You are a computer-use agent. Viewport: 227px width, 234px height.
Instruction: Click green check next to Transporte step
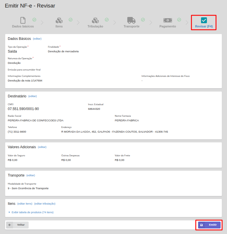pyautogui.click(x=143, y=20)
